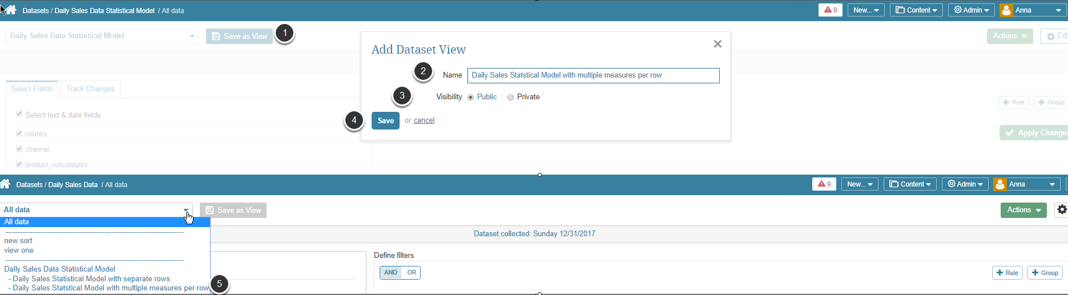Toggle the country field checkbox
The height and width of the screenshot is (295, 1068).
(19, 133)
